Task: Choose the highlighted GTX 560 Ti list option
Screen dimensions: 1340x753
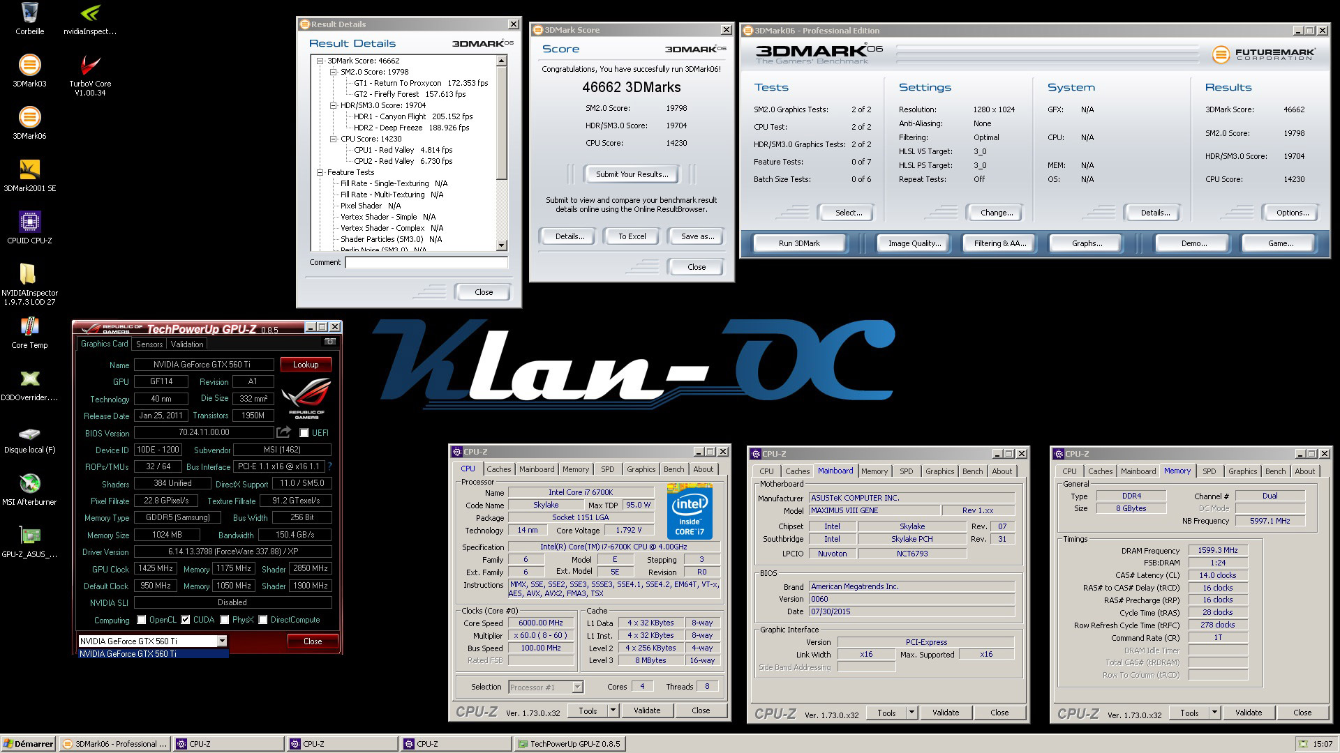Action: pyautogui.click(x=153, y=654)
